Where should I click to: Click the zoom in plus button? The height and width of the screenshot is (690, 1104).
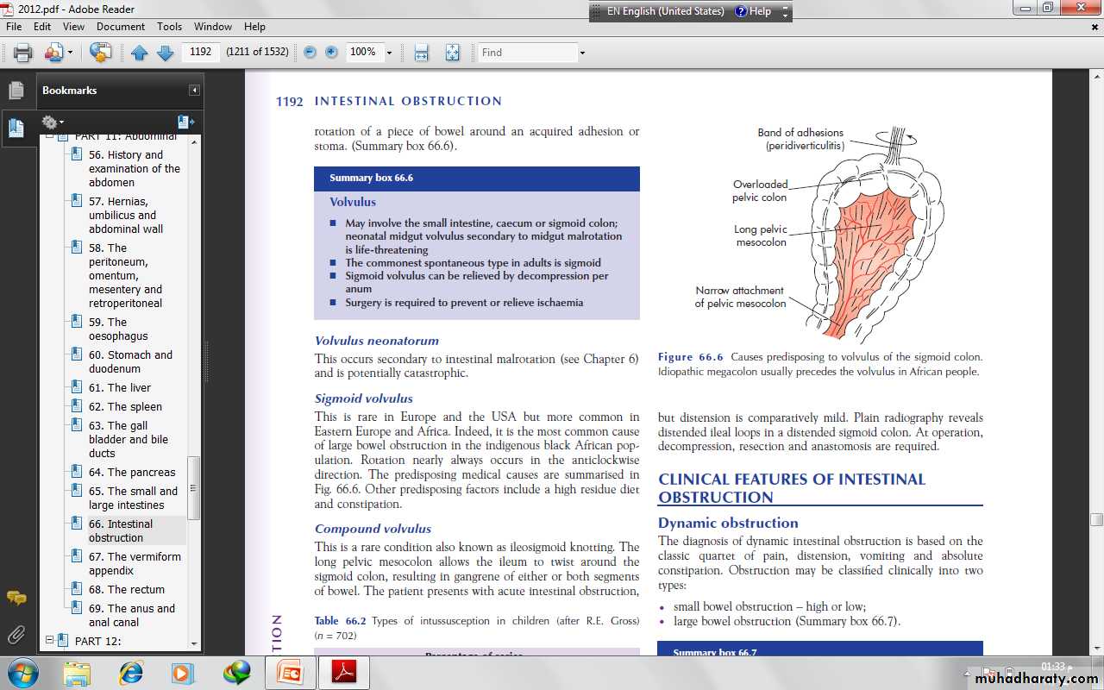(x=331, y=53)
